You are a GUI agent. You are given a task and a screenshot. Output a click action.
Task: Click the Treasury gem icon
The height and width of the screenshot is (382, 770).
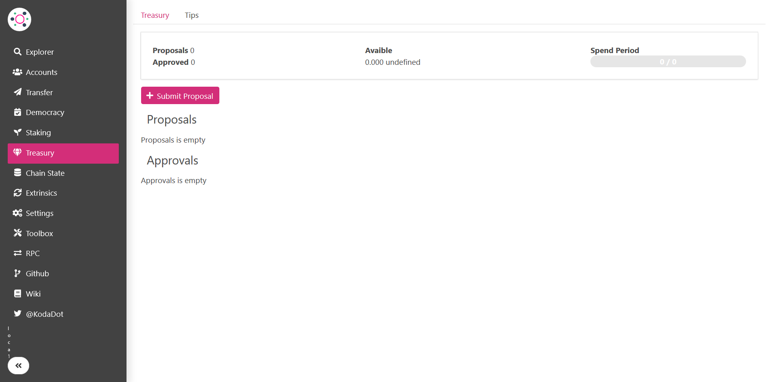[17, 153]
